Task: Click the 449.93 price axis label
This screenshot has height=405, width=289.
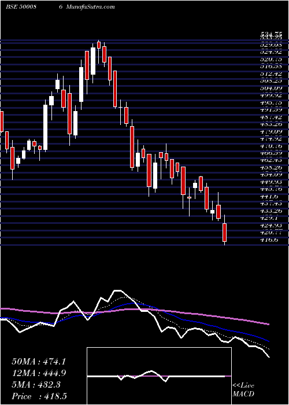Action: [271, 182]
